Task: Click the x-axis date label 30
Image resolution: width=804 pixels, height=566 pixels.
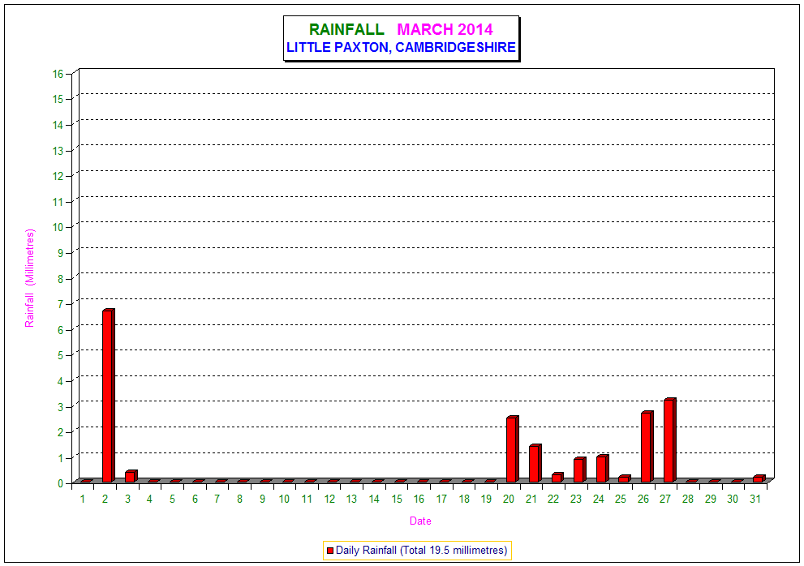Action: tap(733, 499)
